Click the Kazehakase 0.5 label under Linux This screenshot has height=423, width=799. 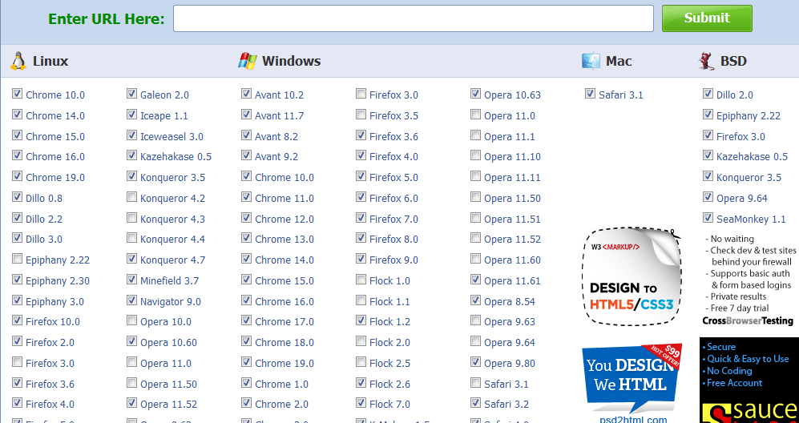(176, 156)
